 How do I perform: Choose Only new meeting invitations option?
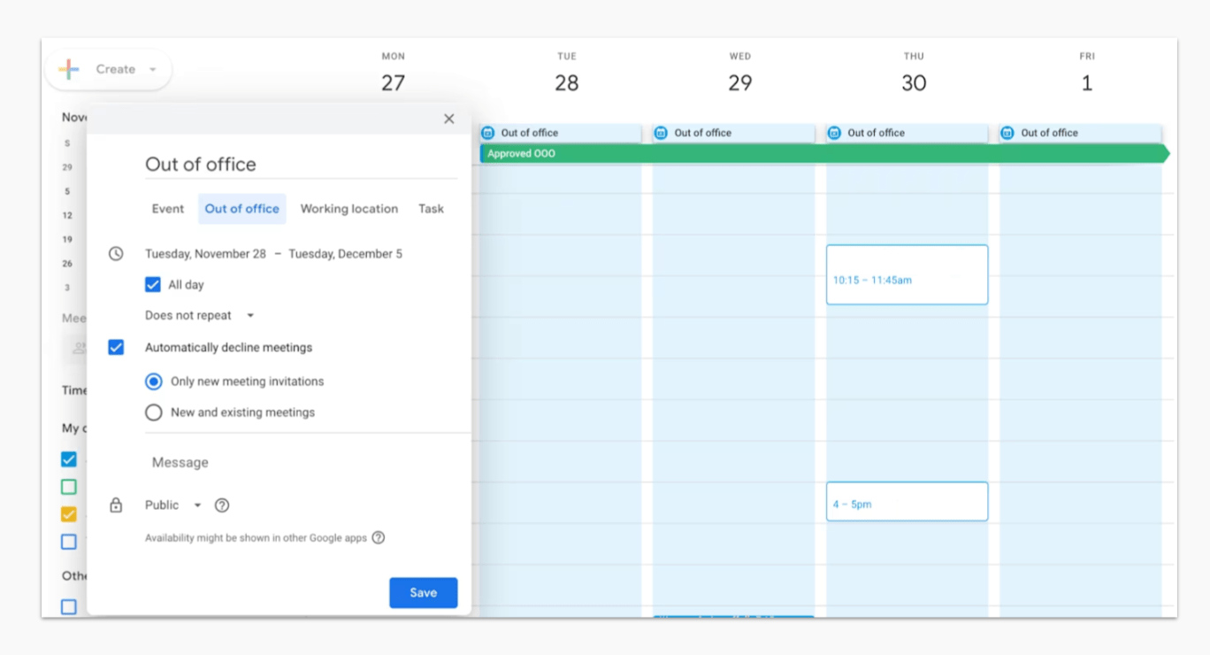point(154,381)
